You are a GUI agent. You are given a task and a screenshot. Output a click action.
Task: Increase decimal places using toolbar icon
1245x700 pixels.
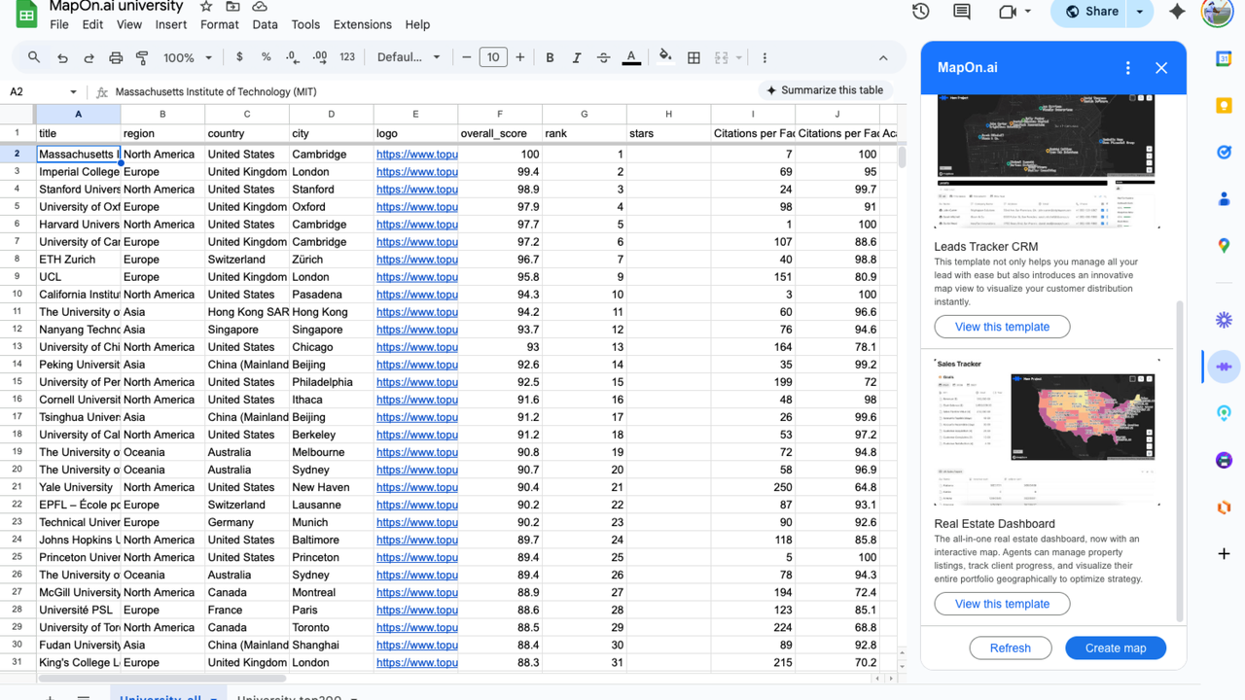319,56
